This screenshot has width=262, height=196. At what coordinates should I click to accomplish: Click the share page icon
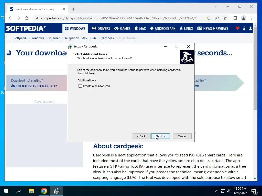click(x=217, y=18)
